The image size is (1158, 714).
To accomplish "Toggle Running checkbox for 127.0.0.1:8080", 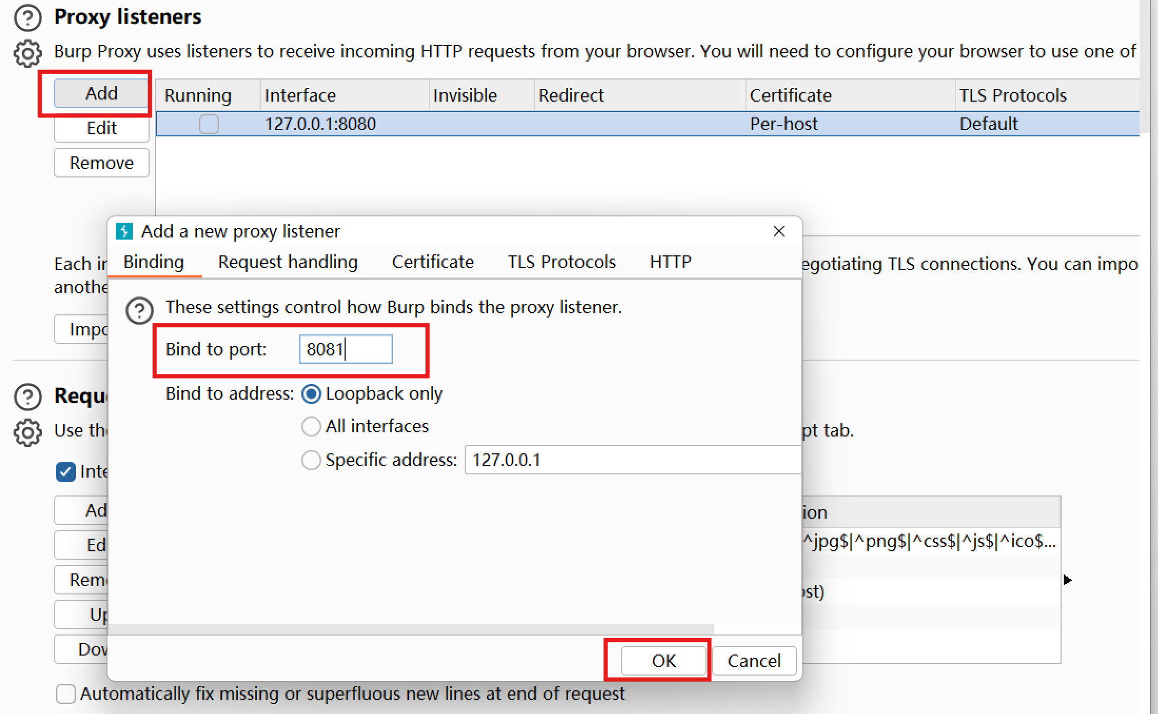I will tap(209, 124).
